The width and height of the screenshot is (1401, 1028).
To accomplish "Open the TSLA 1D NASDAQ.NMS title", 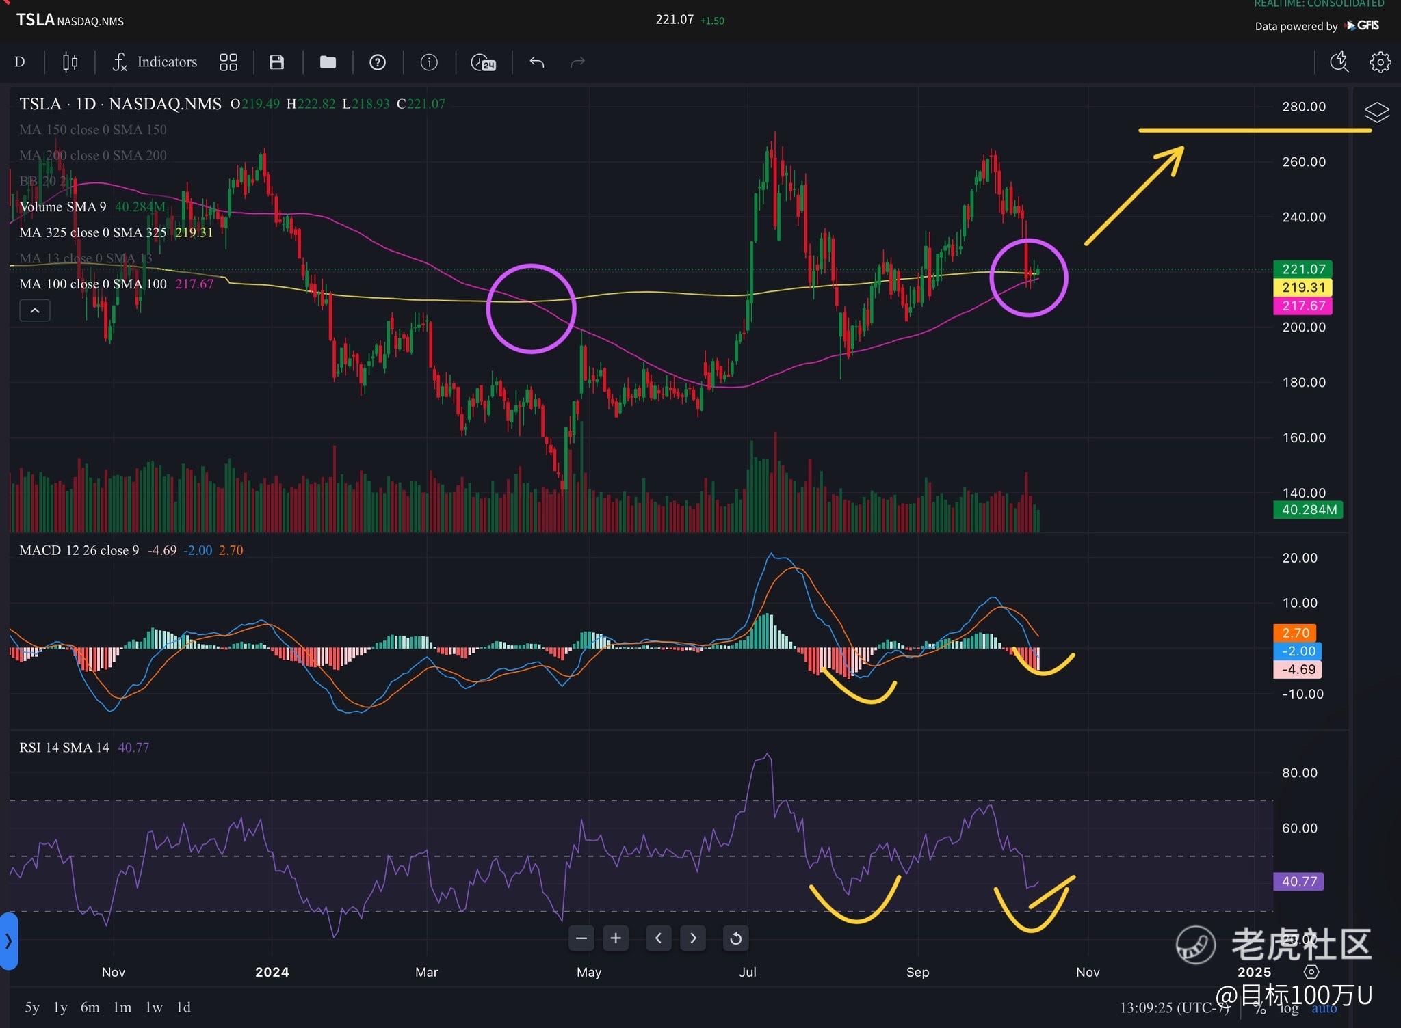I will (x=120, y=104).
